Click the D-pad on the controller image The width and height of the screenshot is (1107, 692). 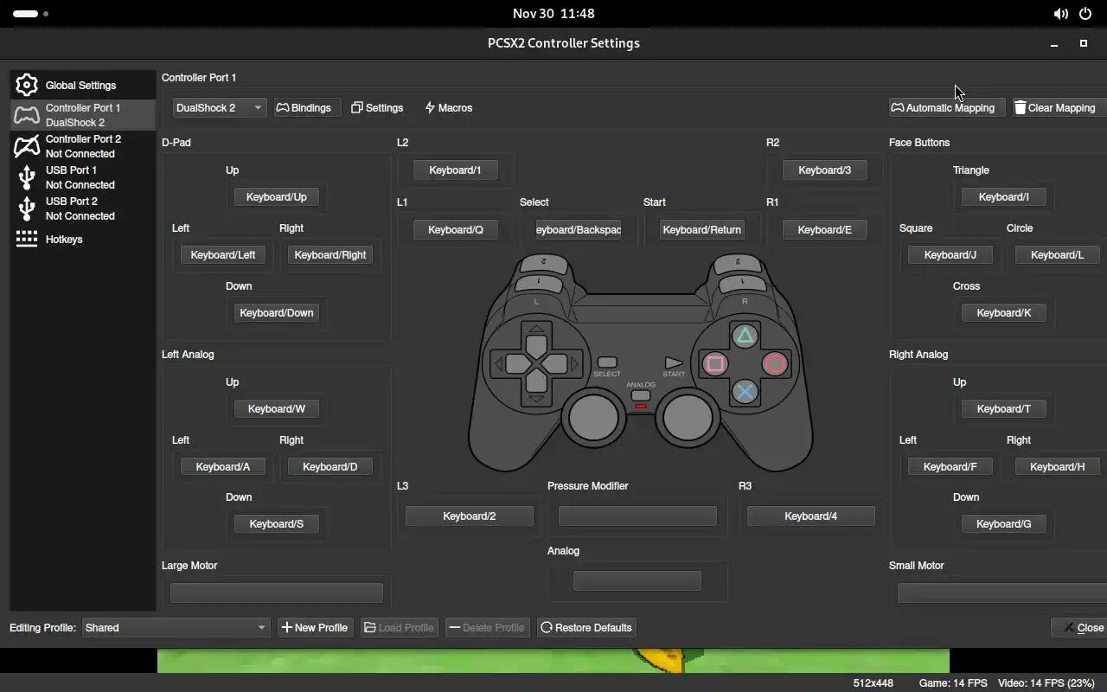point(536,364)
